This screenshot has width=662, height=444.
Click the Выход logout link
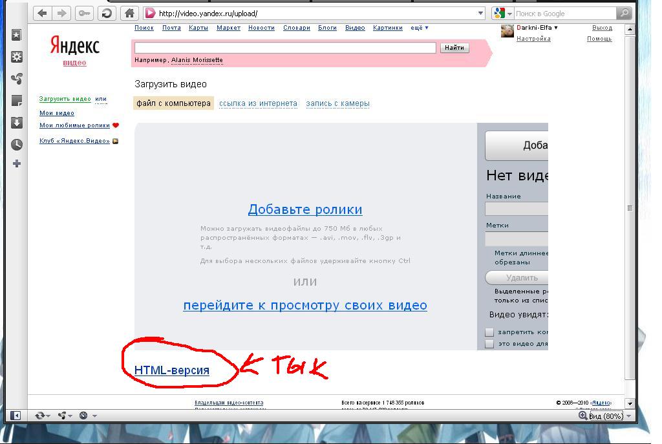tap(602, 28)
